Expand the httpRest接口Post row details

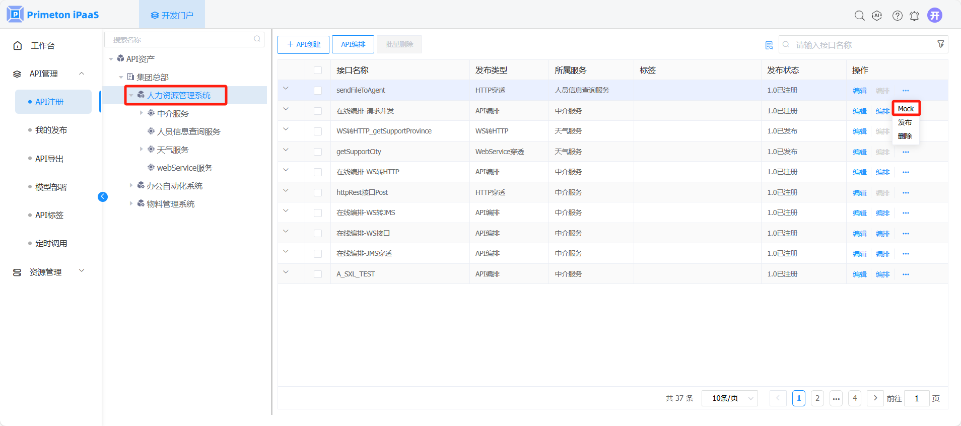coord(286,191)
